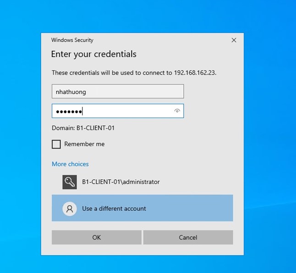
Task: Click the 'Remember me' label text
Action: coord(84,144)
